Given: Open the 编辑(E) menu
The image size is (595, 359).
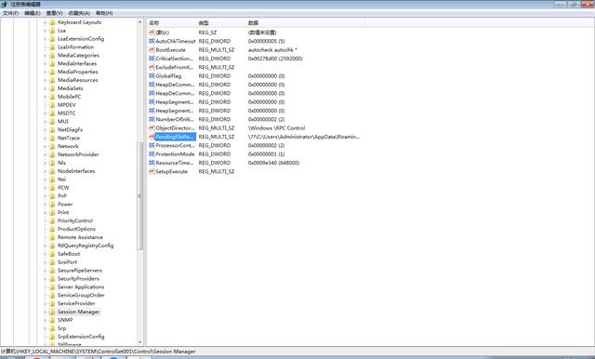Looking at the screenshot, I should [x=33, y=13].
